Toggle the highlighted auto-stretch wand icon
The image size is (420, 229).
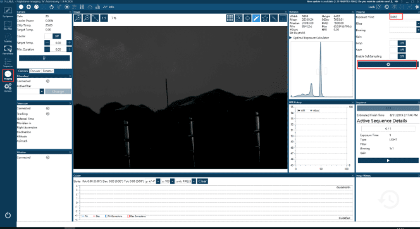(x=256, y=18)
